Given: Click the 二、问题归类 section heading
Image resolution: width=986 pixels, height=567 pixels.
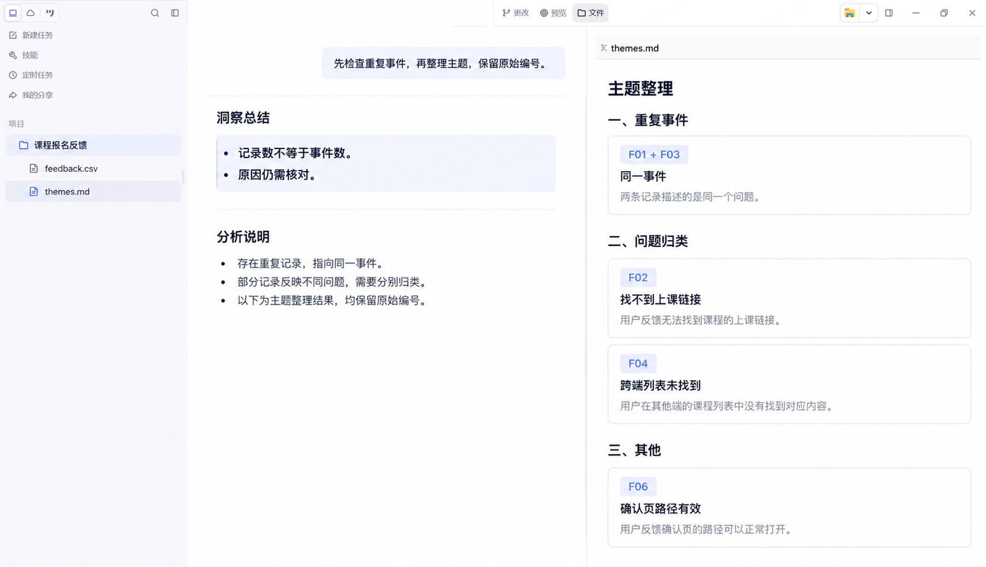Looking at the screenshot, I should coord(648,241).
